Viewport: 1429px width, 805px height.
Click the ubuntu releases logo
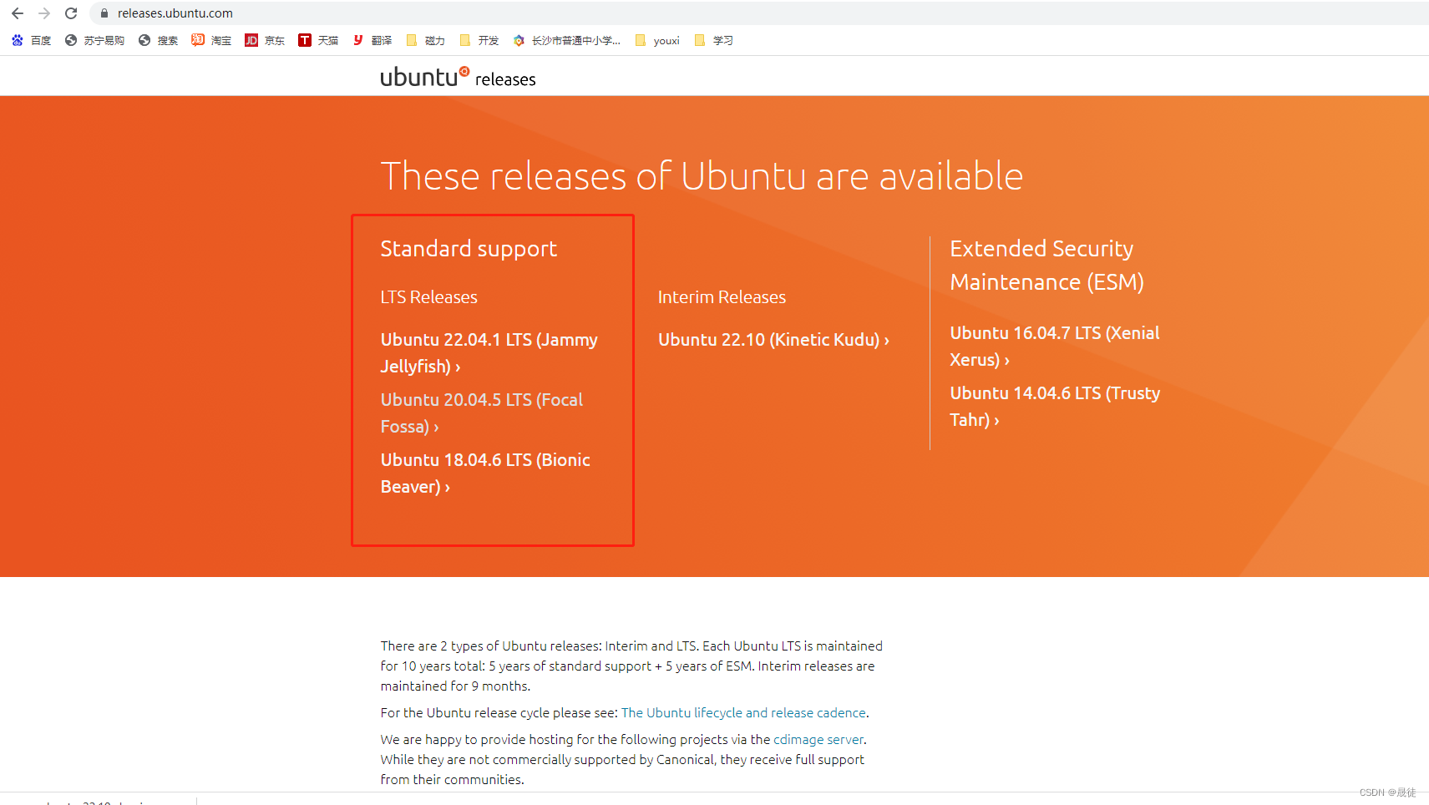click(x=458, y=77)
